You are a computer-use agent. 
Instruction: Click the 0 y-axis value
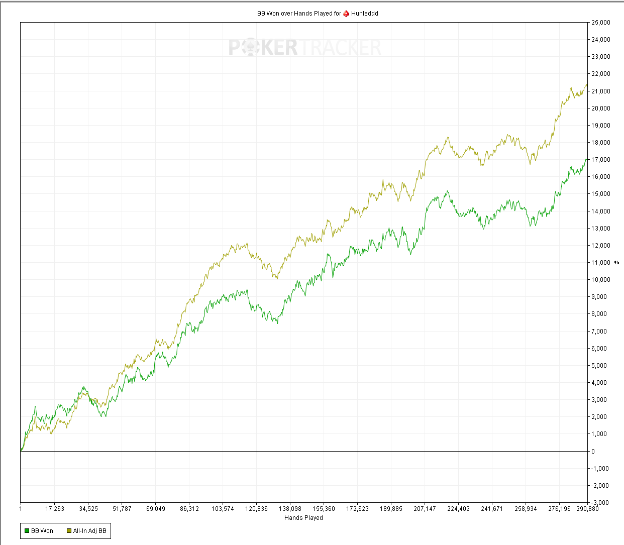tap(593, 451)
